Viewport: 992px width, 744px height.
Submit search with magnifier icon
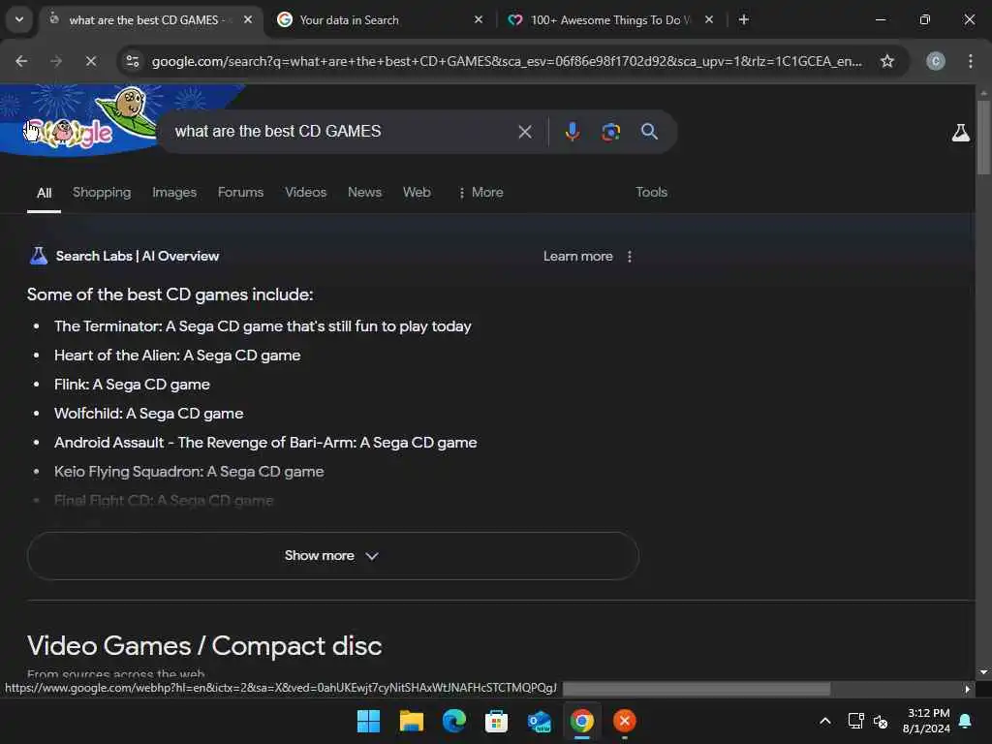(x=649, y=132)
